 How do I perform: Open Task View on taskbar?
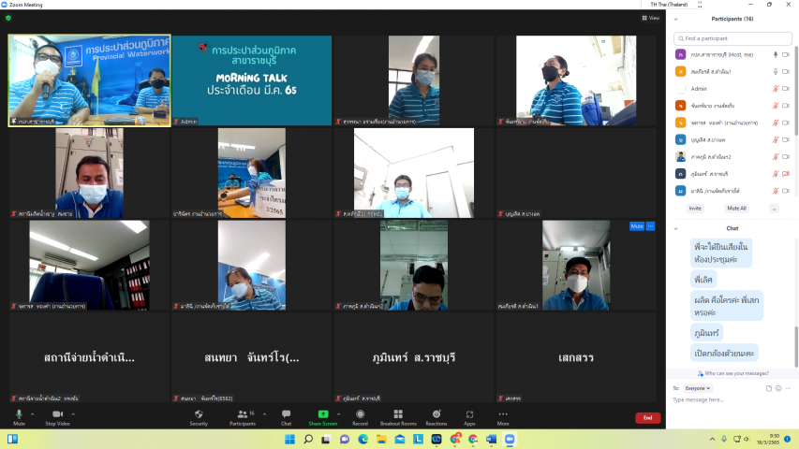click(326, 439)
